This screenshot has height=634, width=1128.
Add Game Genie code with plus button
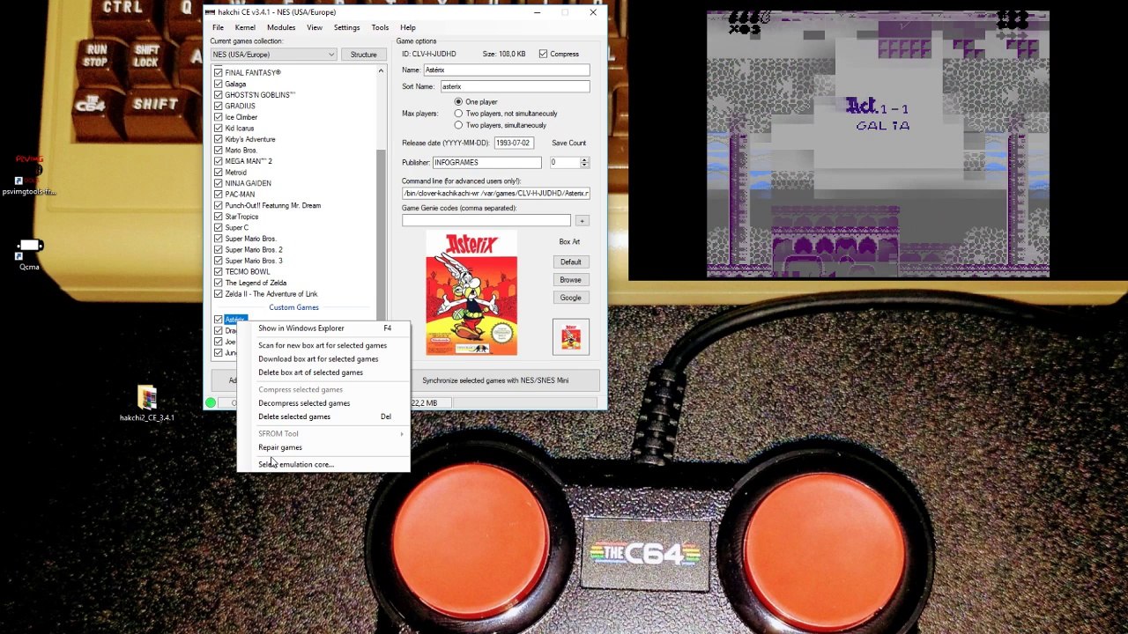click(582, 220)
